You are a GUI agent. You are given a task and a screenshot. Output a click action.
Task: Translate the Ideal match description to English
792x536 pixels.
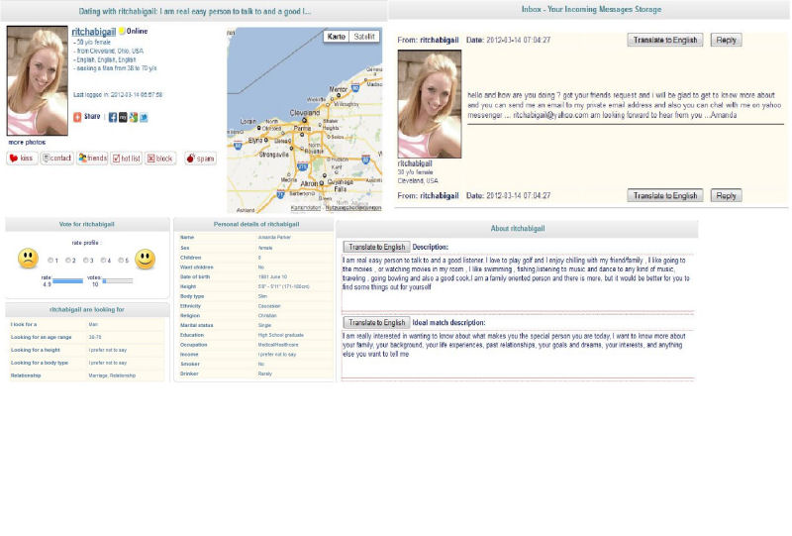point(377,322)
